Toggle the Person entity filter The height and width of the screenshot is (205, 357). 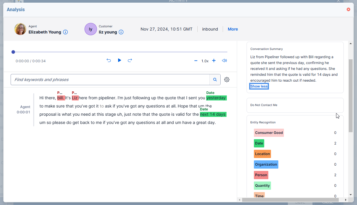click(x=261, y=175)
